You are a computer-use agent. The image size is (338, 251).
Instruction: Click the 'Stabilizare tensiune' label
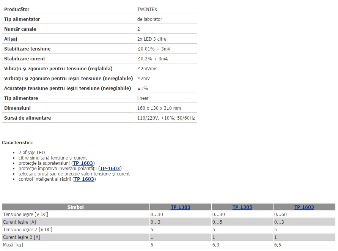(27, 49)
